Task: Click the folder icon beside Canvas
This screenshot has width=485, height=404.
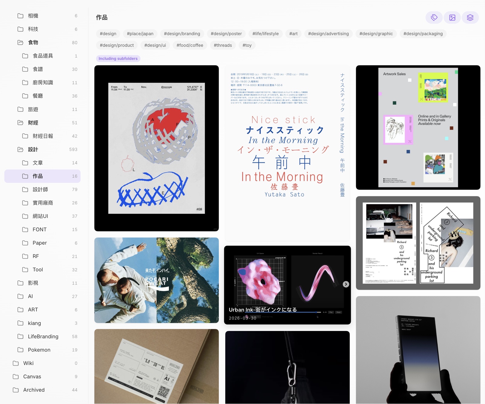Action: [x=16, y=376]
